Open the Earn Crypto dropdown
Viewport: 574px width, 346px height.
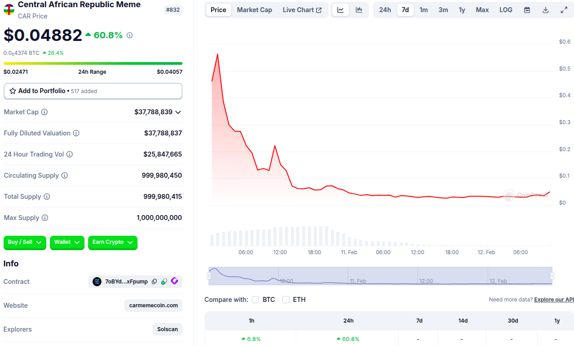pyautogui.click(x=113, y=243)
